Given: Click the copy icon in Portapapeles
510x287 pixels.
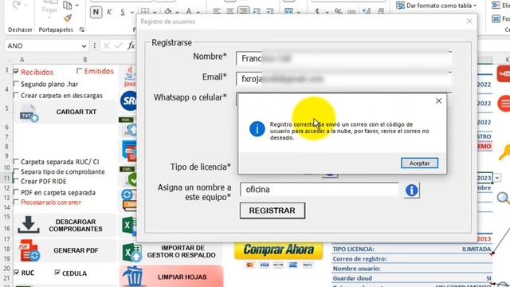Looking at the screenshot, I should click(67, 6).
